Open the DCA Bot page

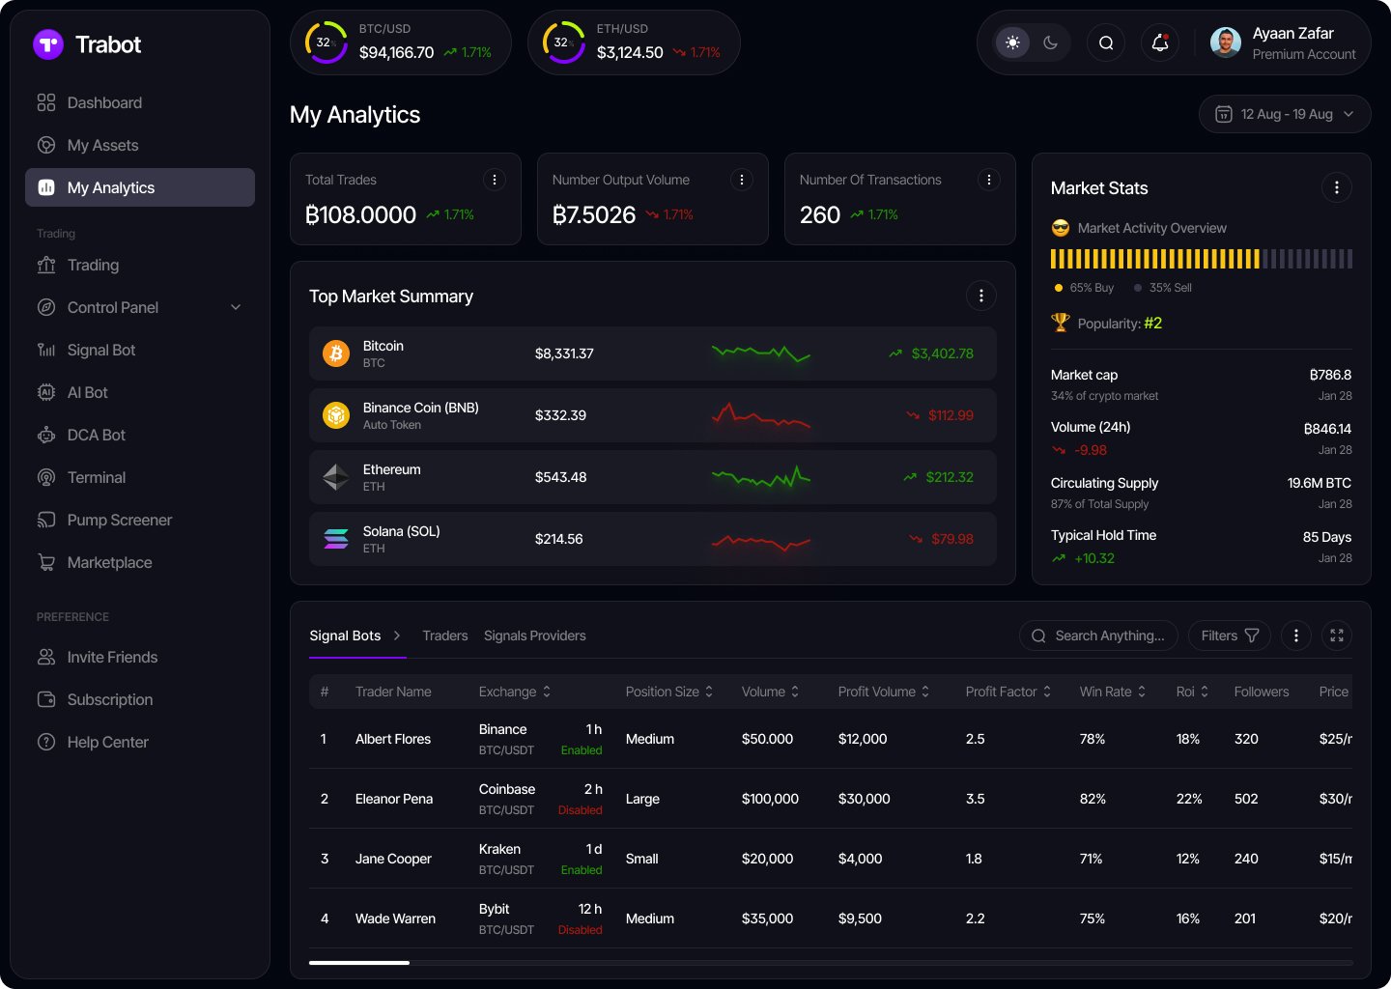(96, 435)
